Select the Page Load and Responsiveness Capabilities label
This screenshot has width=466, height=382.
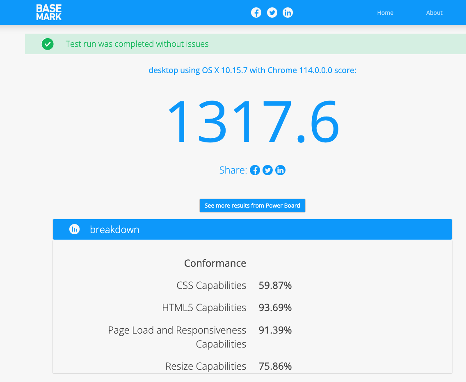[x=177, y=337]
